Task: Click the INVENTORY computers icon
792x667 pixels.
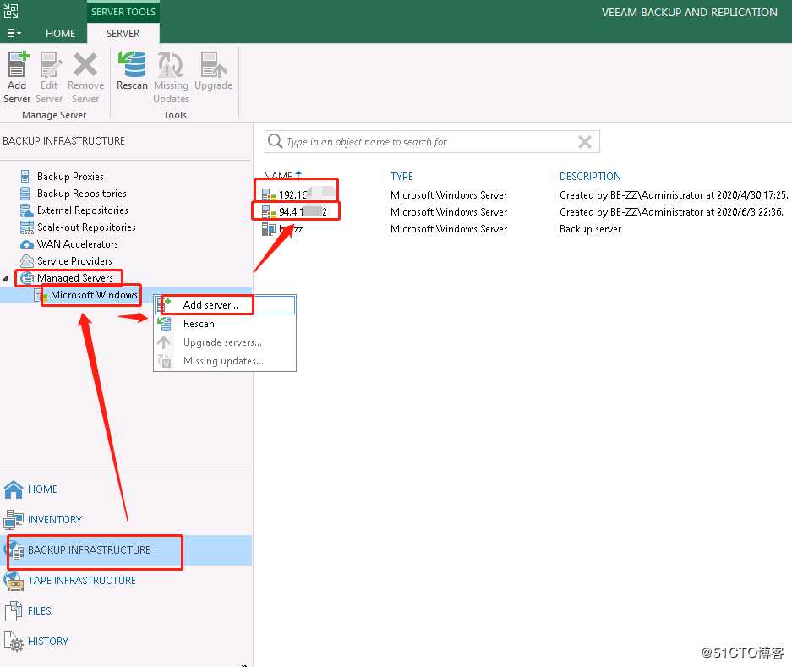Action: coord(14,519)
